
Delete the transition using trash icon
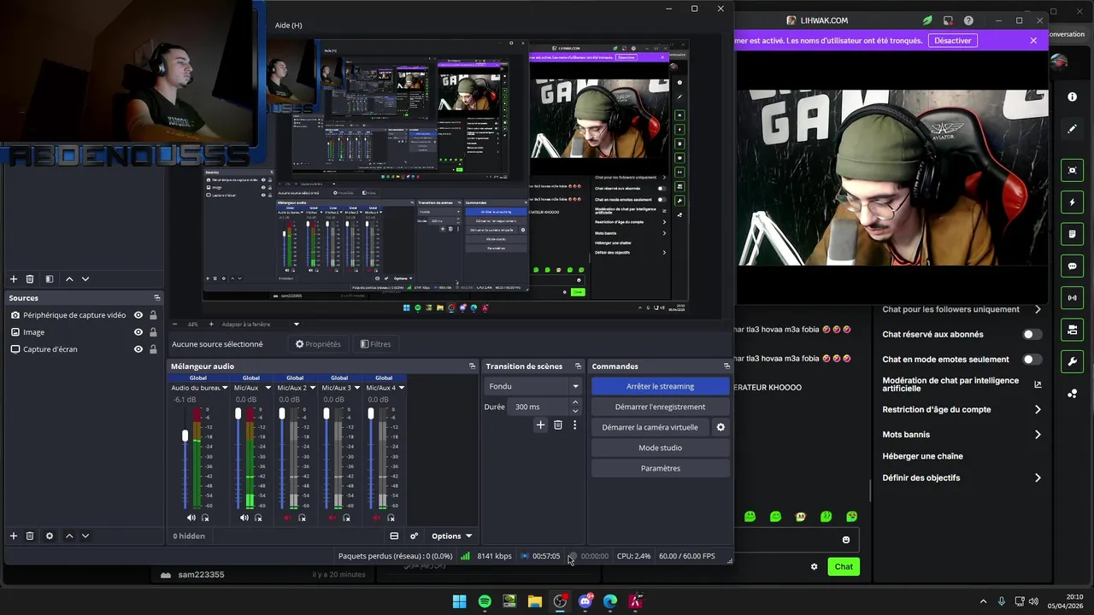tap(558, 425)
